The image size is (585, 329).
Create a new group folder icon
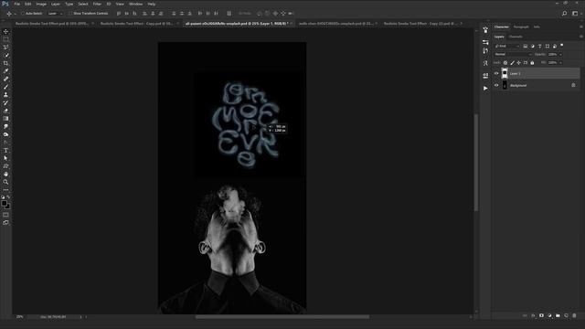tap(558, 315)
